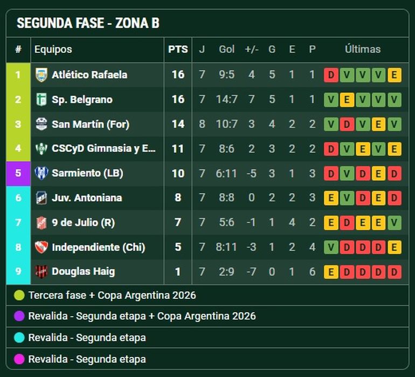
Task: Click Atlético Rafaela's first red D result
Action: pos(331,75)
